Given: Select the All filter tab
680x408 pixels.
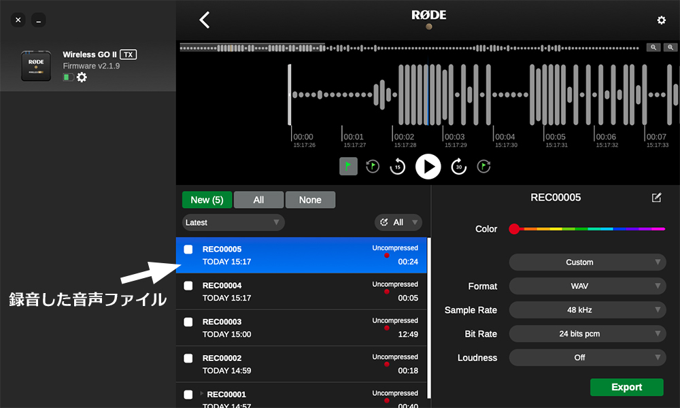Looking at the screenshot, I should click(258, 200).
